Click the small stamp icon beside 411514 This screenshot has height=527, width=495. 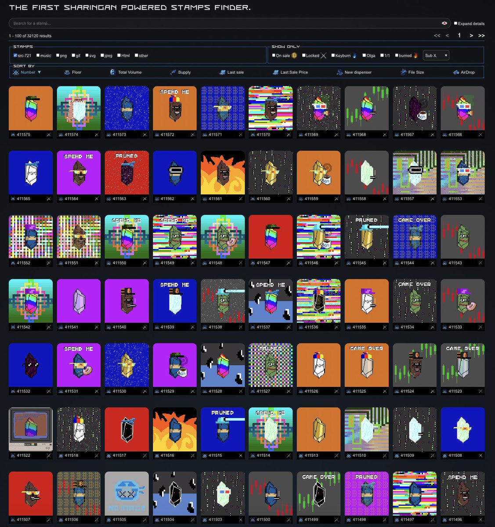[253, 455]
